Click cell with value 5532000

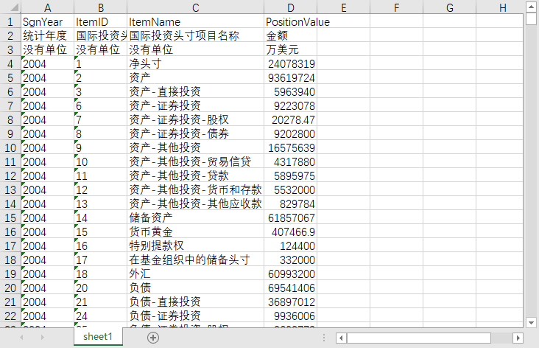pos(290,189)
